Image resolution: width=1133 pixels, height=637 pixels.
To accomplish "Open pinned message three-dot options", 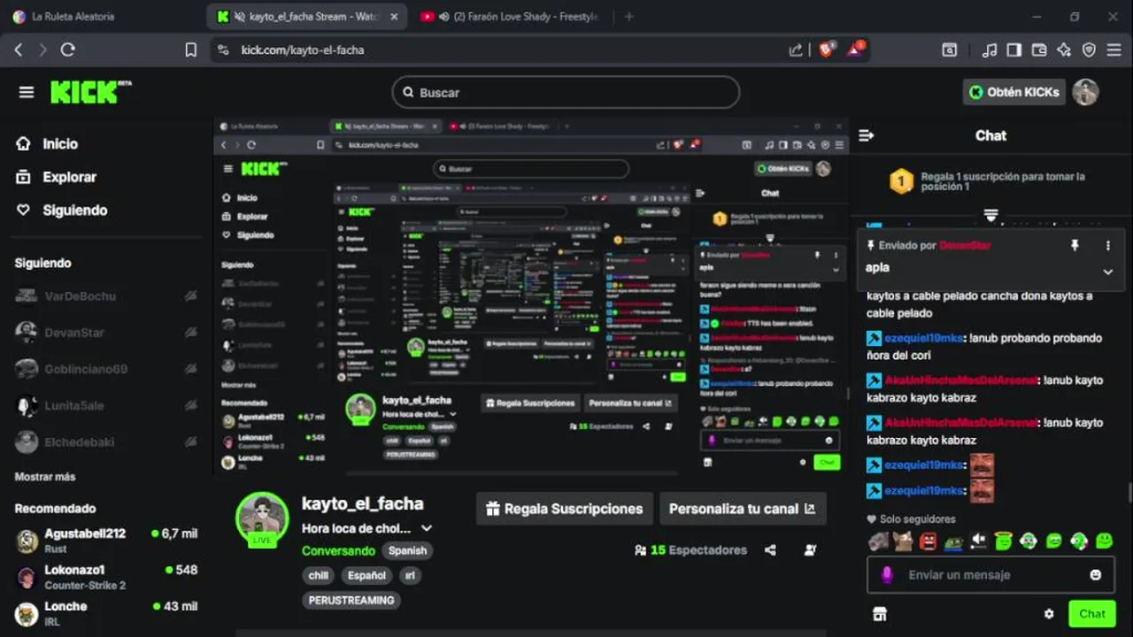I will pos(1107,245).
